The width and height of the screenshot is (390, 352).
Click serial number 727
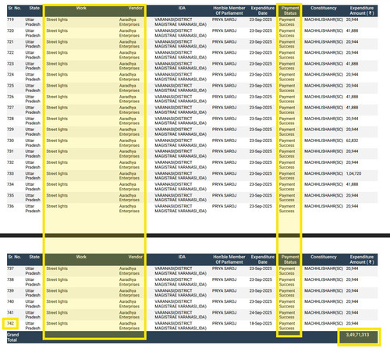coord(11,108)
